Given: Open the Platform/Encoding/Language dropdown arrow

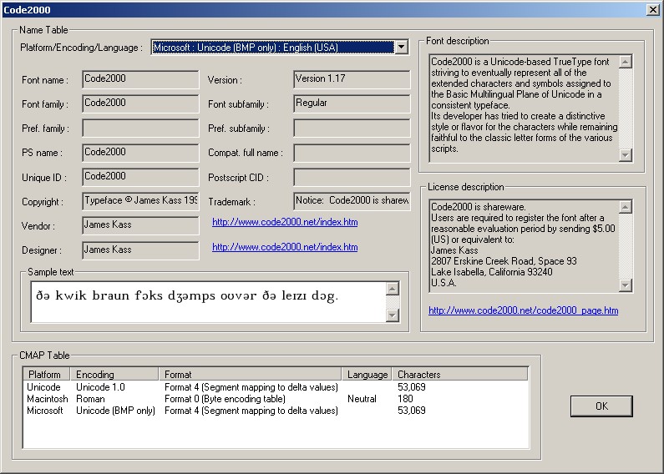Looking at the screenshot, I should [401, 47].
